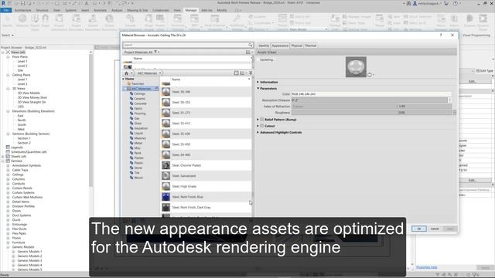Viewport: 495px width, 278px height.
Task: Collapse Floor Plans in Project Browser
Action: tap(9, 56)
